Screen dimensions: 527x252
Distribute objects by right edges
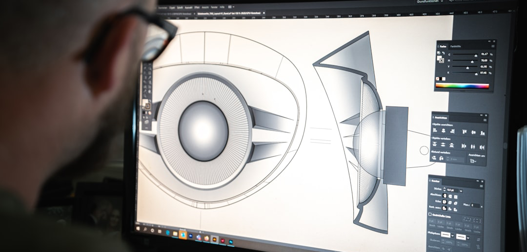pos(482,147)
